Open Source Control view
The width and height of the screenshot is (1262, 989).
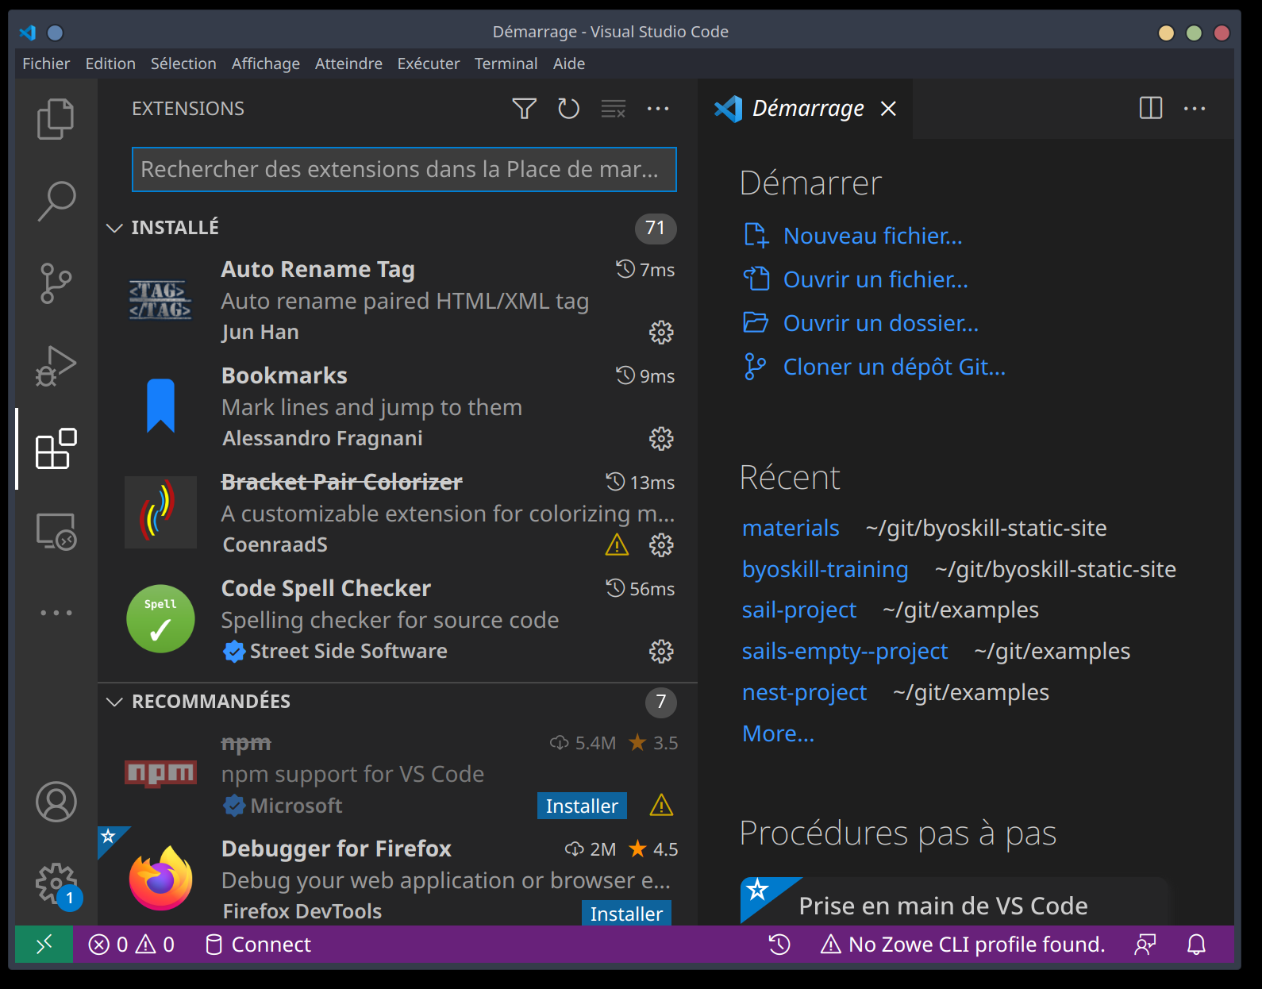point(56,283)
